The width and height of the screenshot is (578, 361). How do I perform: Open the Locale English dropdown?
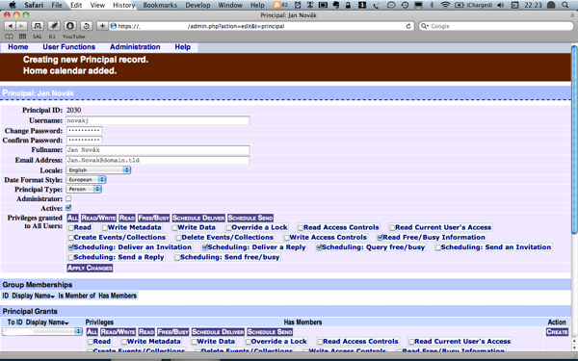(x=98, y=170)
